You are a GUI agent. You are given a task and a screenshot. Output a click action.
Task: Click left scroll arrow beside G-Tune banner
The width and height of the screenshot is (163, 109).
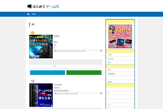pyautogui.click(x=55, y=93)
